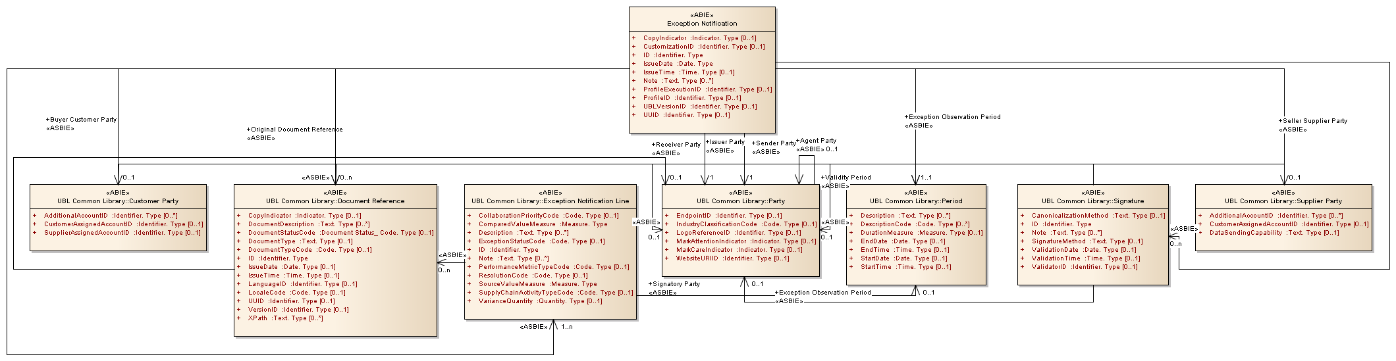Click the Supplier Party class header
Viewport: 1396px width, 361px height.
1283,201
